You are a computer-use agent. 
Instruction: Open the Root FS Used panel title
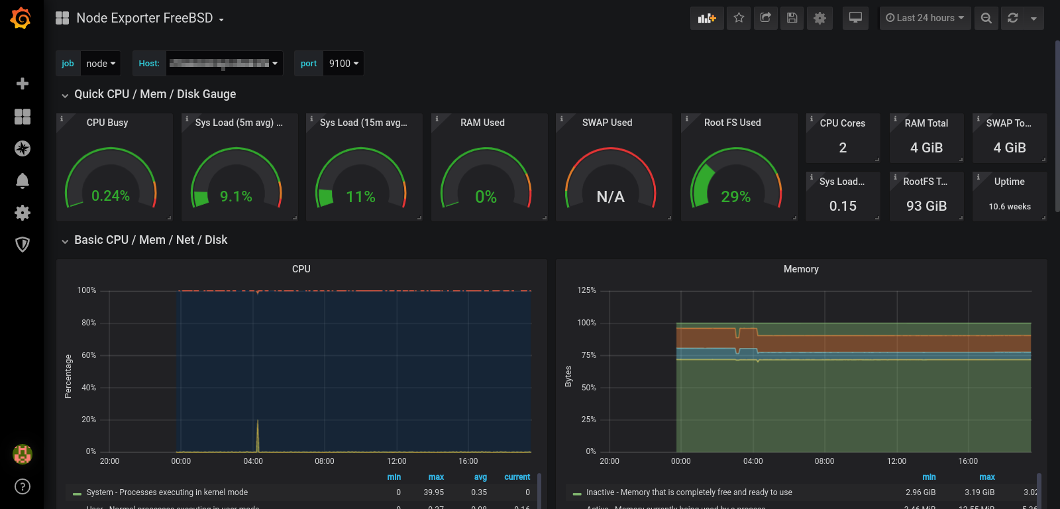click(x=732, y=123)
